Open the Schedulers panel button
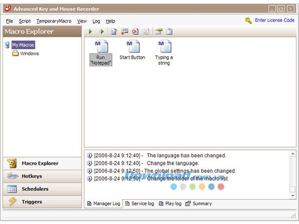The width and height of the screenshot is (299, 224). point(42,189)
